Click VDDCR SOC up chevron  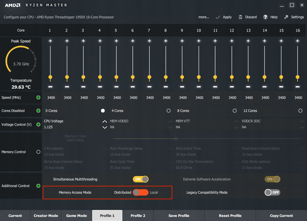[302, 122]
